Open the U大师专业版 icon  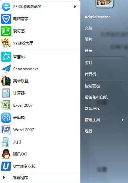click(6, 166)
